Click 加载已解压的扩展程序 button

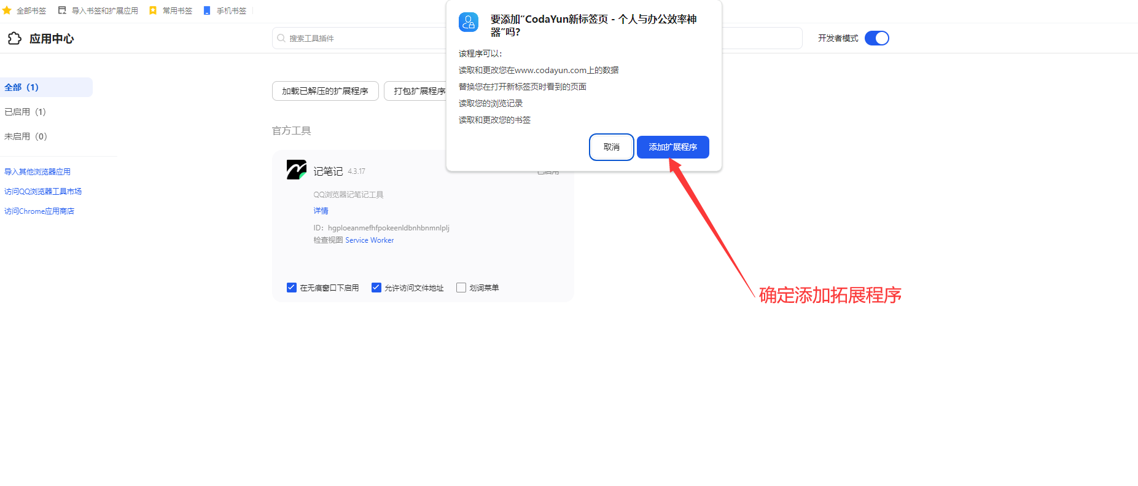(x=325, y=91)
